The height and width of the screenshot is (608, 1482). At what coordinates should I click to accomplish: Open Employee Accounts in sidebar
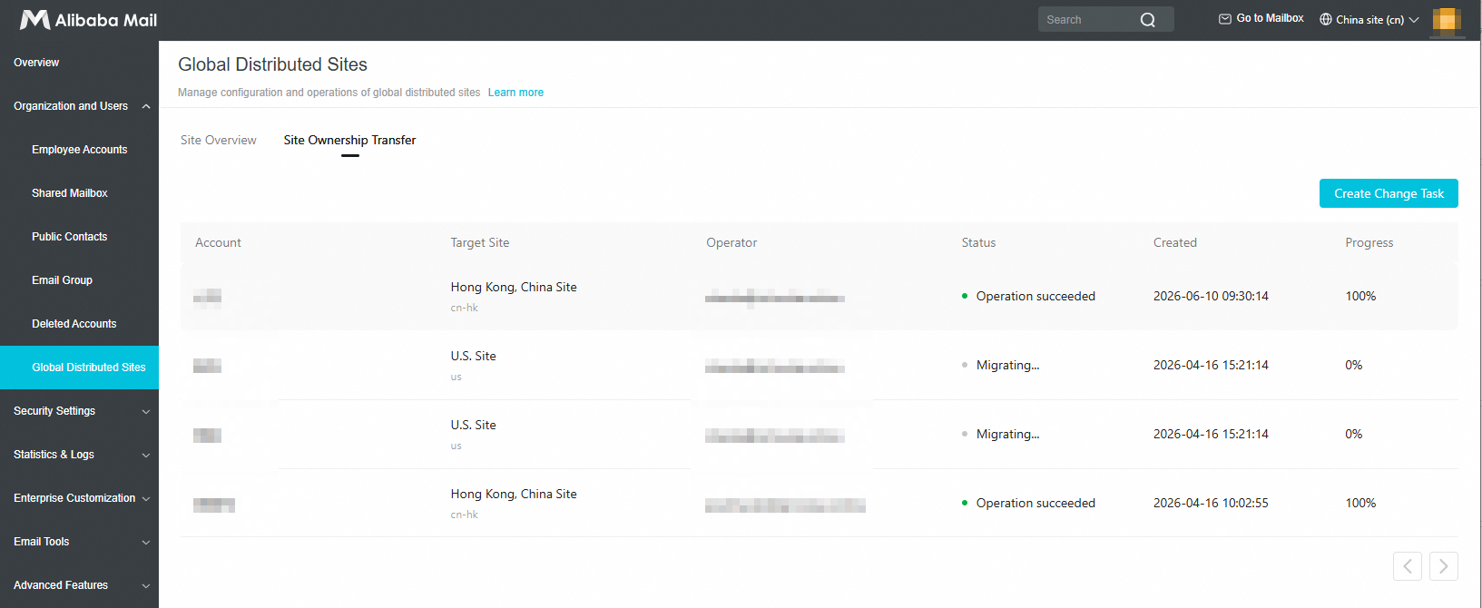[79, 150]
